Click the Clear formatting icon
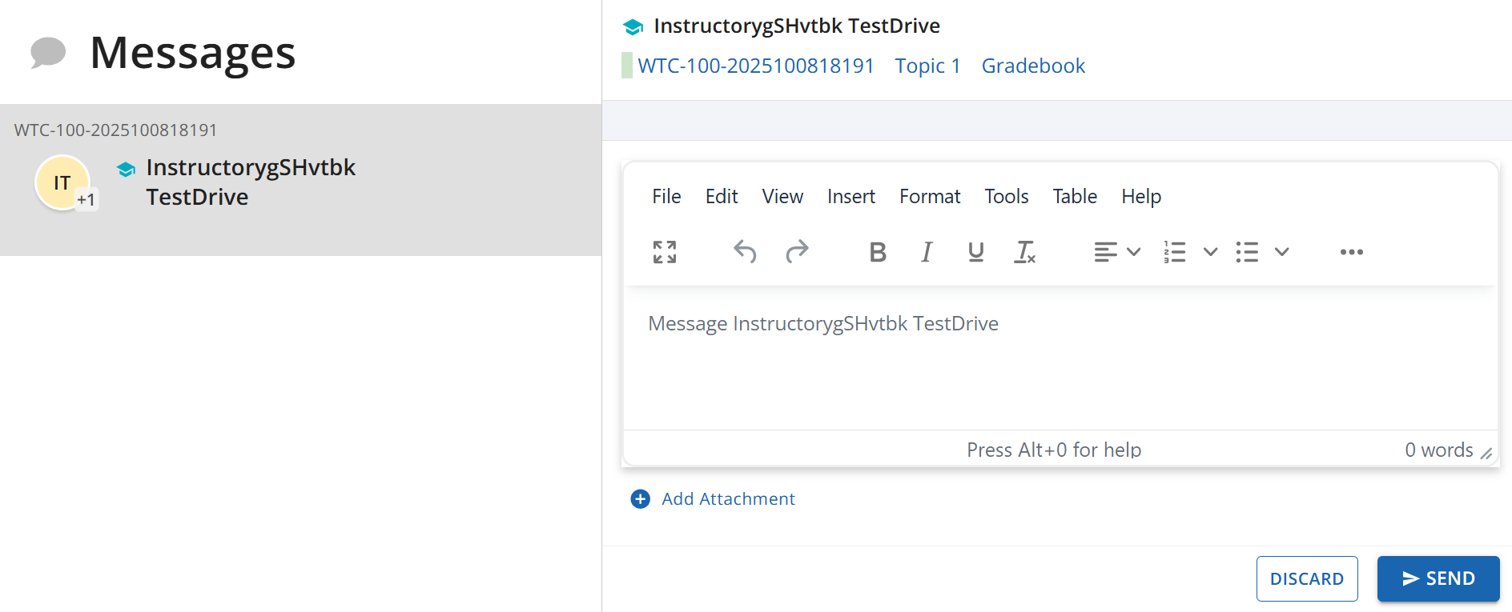 coord(1025,252)
